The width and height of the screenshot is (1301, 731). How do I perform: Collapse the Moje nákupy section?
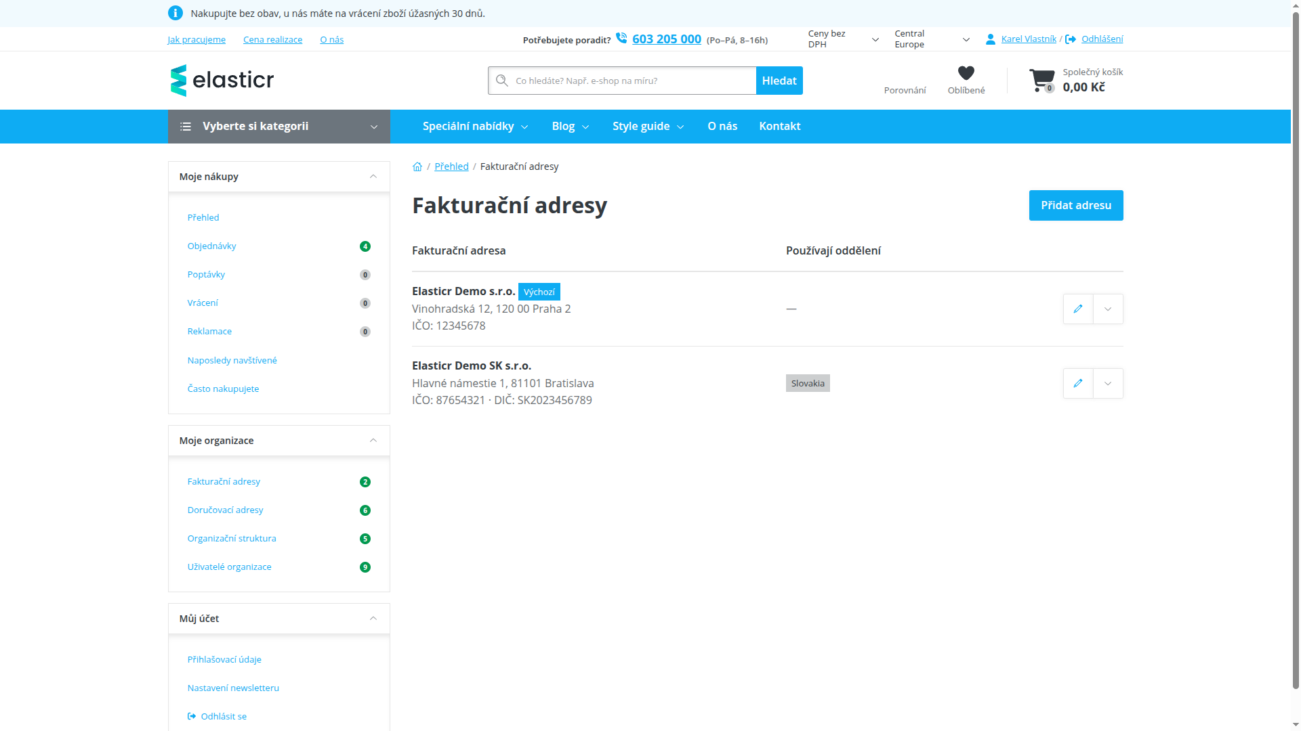click(373, 177)
